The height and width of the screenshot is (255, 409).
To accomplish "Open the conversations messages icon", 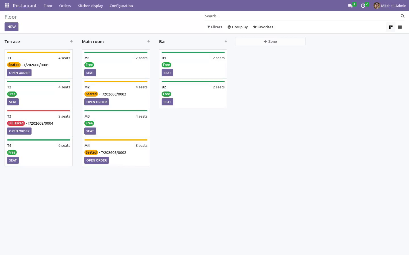I will (350, 6).
